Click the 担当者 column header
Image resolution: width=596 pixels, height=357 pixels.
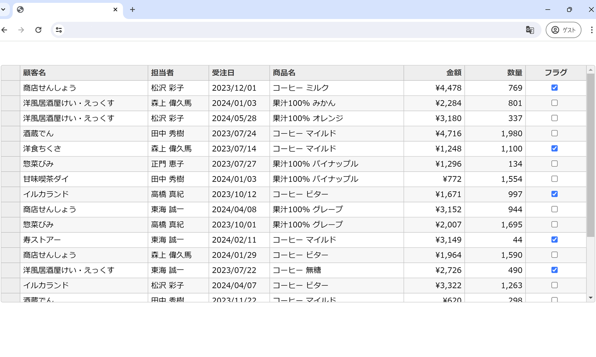(178, 72)
